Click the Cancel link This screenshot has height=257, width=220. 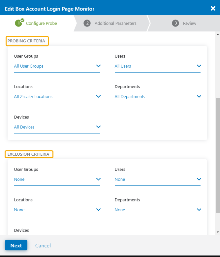click(x=43, y=245)
